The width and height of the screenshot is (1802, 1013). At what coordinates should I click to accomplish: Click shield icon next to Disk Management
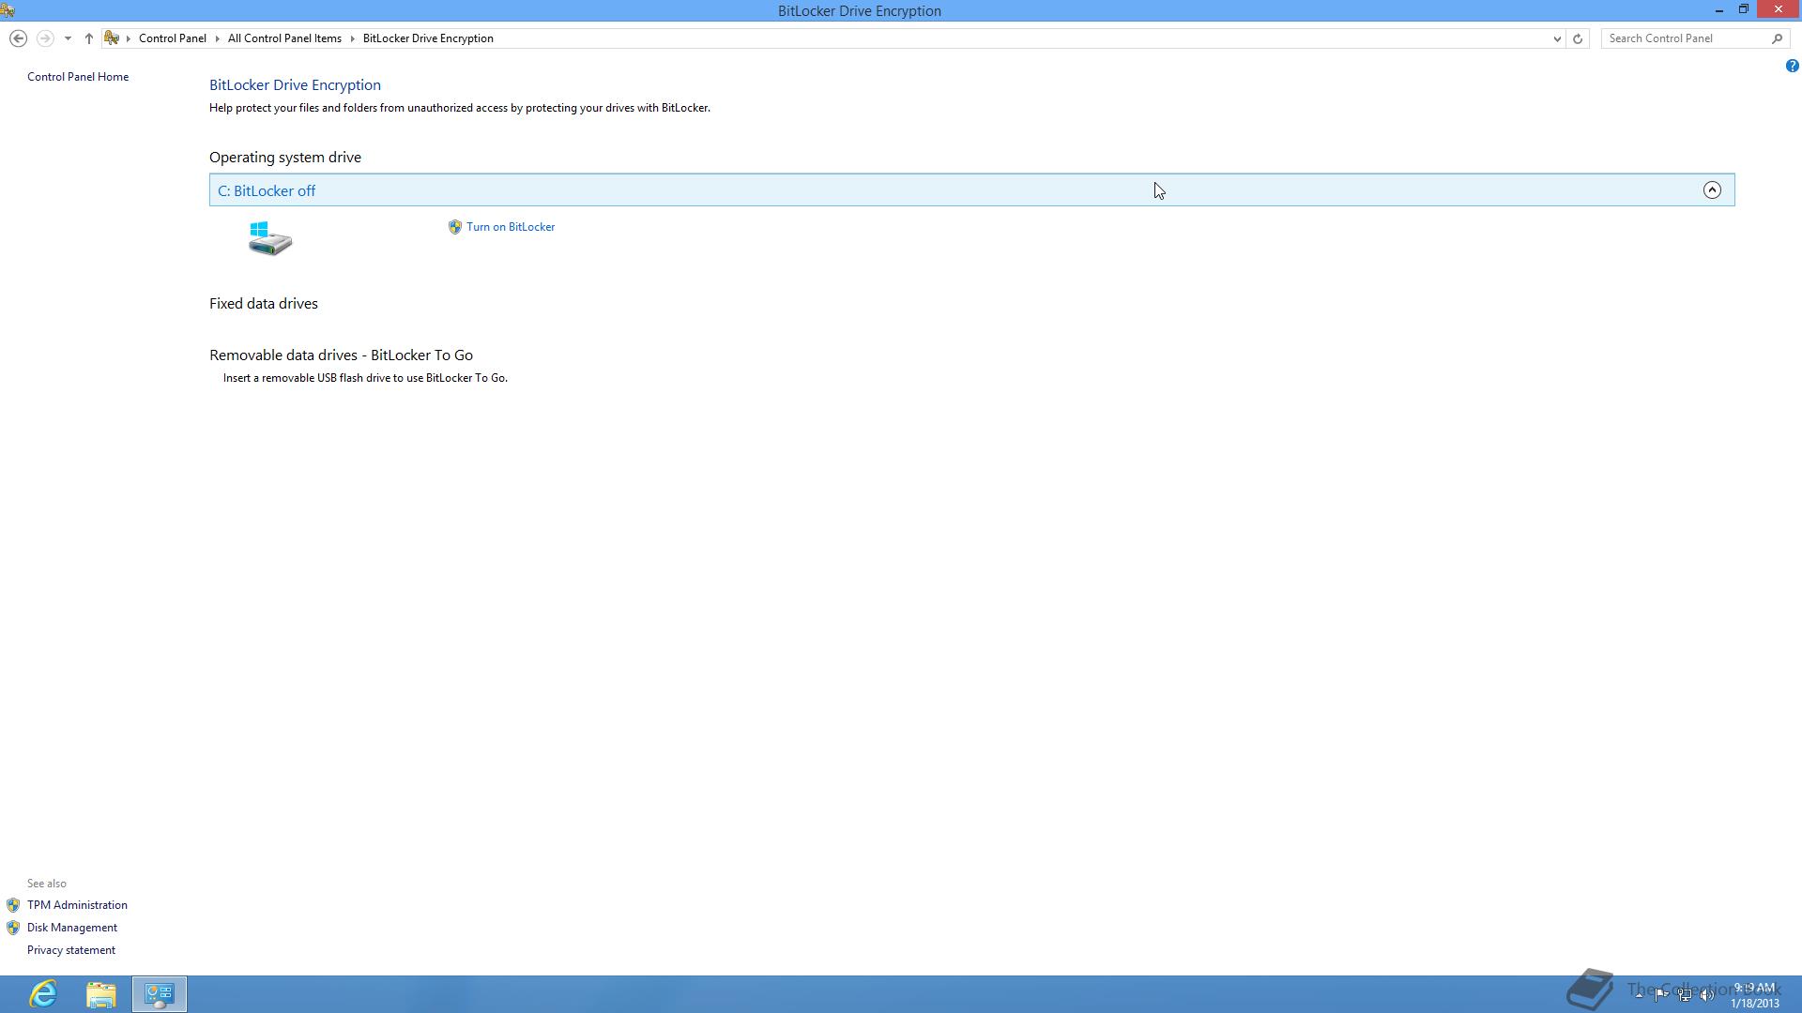click(13, 928)
